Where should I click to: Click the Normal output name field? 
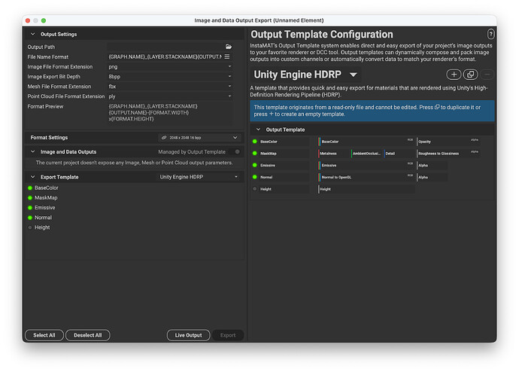(x=284, y=177)
